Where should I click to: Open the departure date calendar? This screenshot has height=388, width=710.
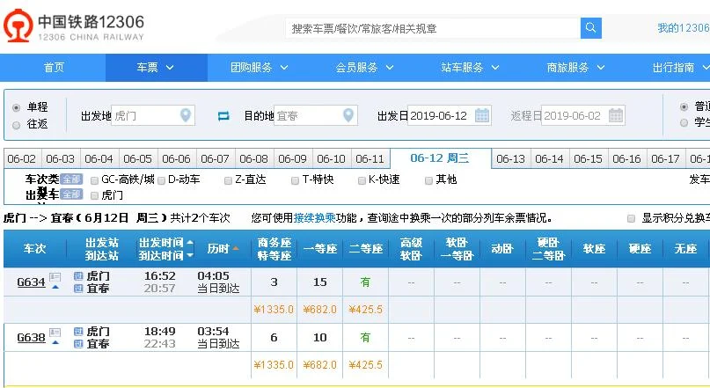point(482,115)
